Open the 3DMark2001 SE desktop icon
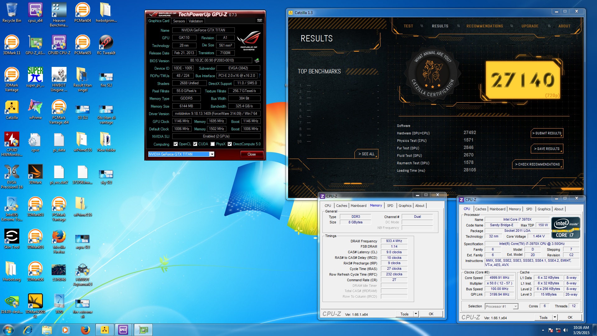The height and width of the screenshot is (336, 597). tap(35, 306)
